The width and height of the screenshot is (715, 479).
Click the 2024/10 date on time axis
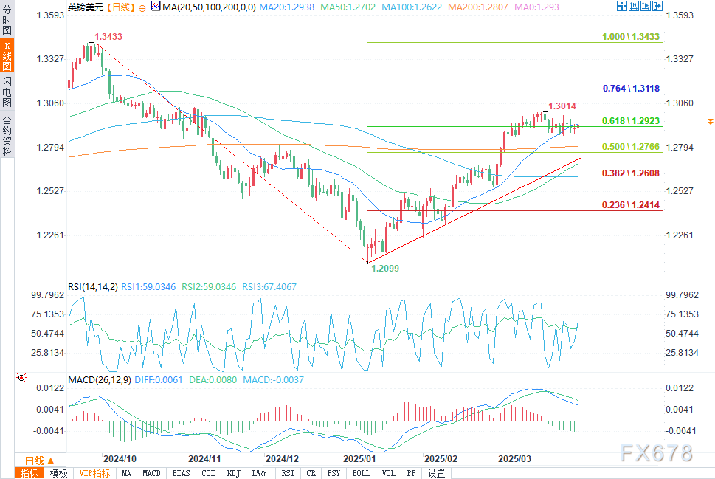point(120,459)
